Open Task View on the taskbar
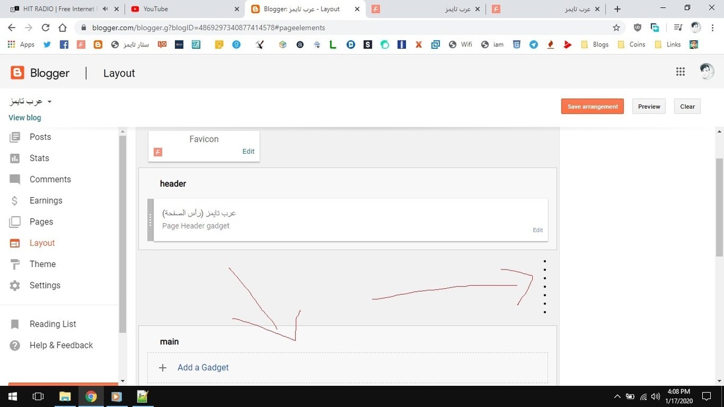 click(38, 397)
